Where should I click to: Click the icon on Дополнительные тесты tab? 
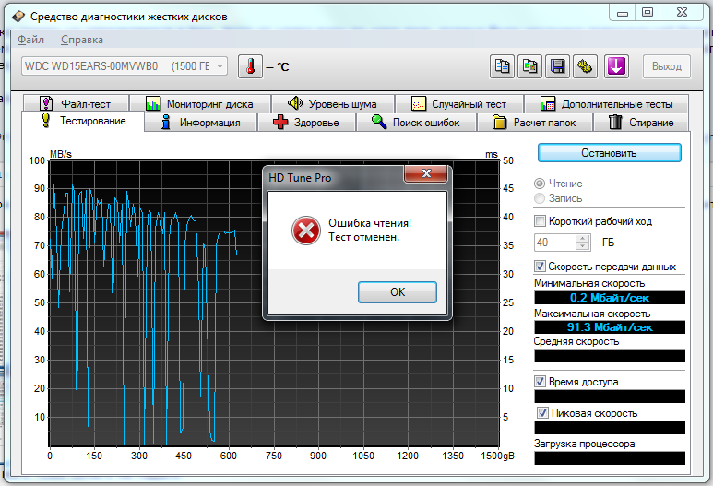click(x=548, y=104)
